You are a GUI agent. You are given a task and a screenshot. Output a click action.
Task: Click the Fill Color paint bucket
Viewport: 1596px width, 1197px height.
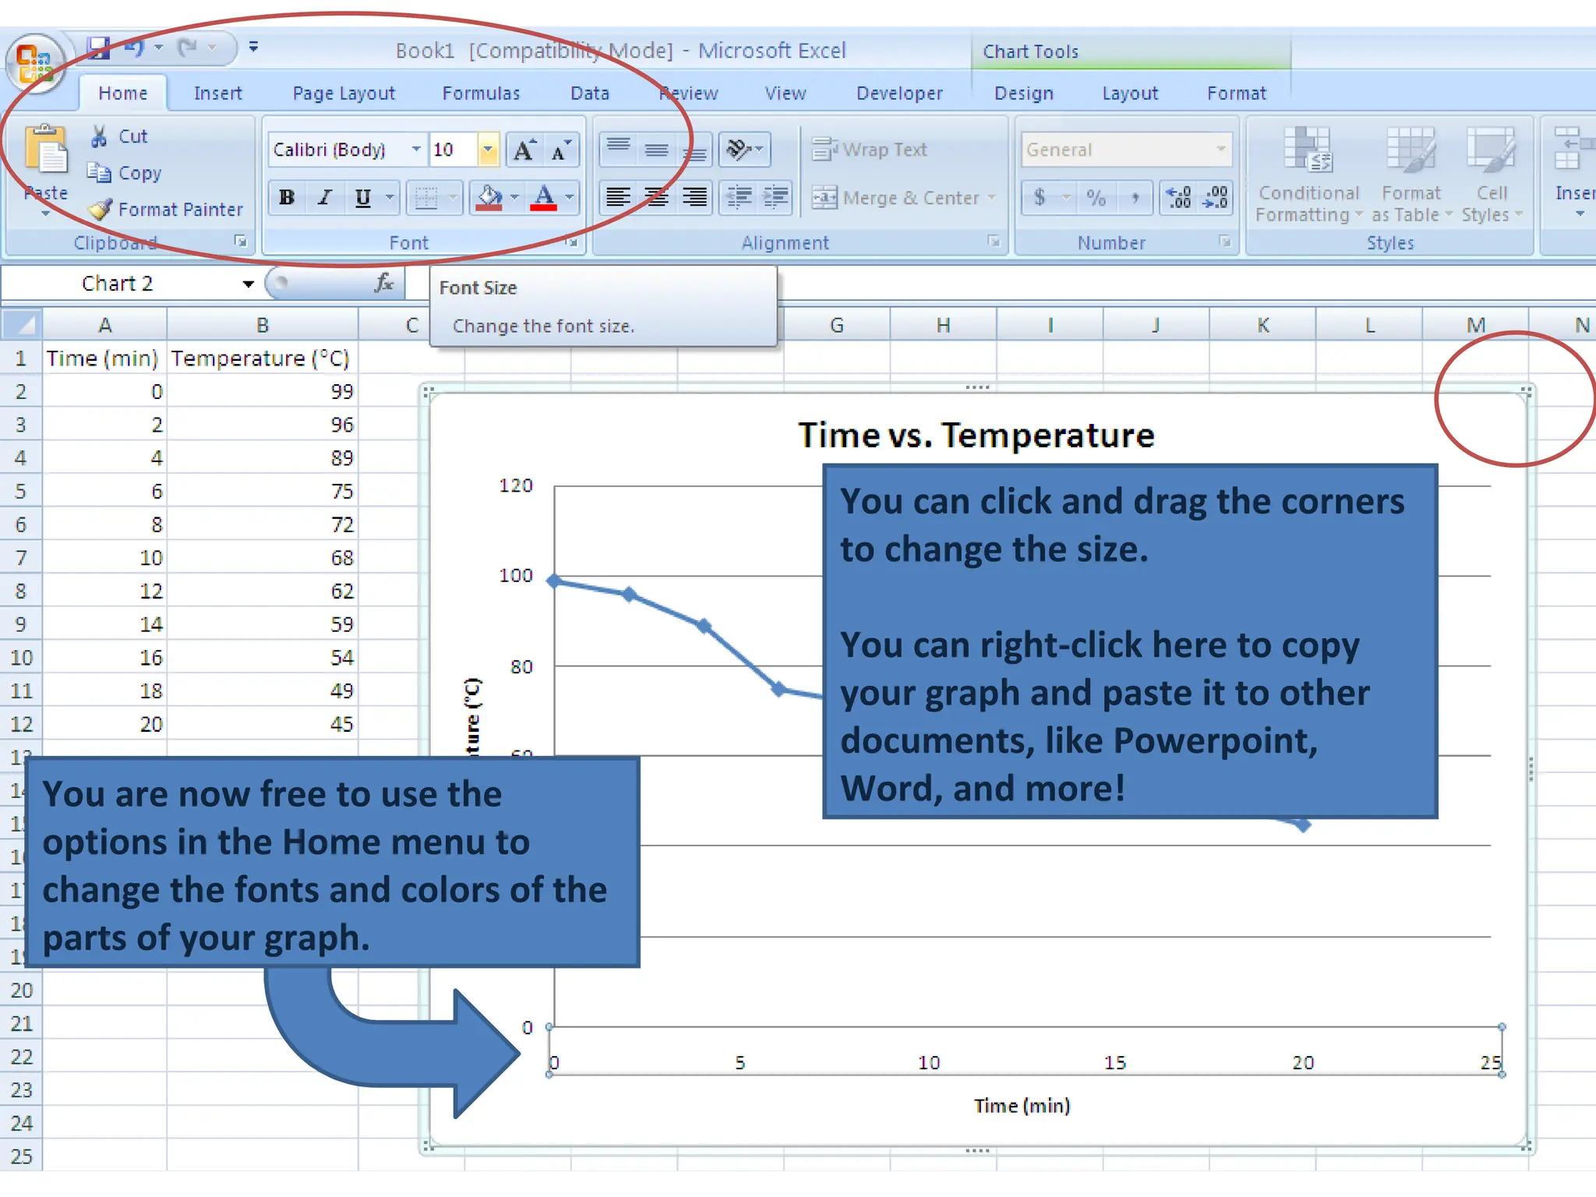tap(489, 197)
